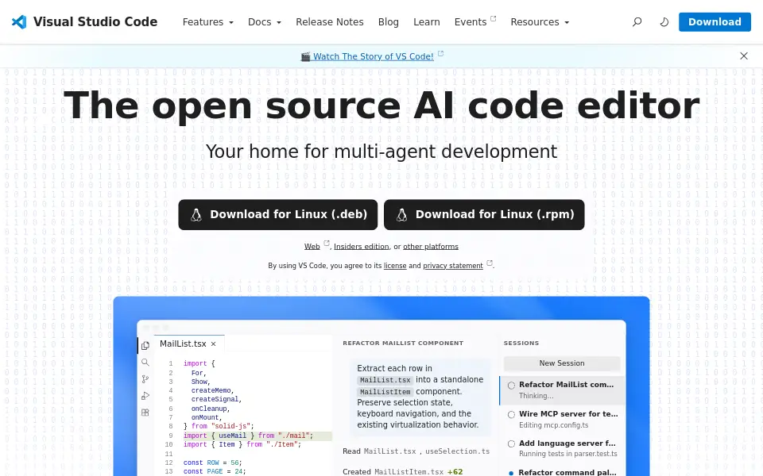
Task: Open other platforms link
Action: (431, 247)
